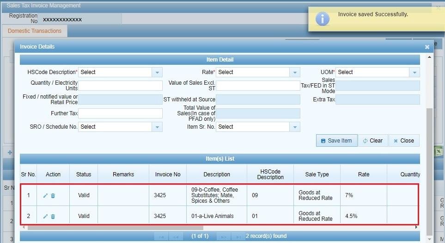Click the Further Tax input field
445x243 pixels.
120,113
